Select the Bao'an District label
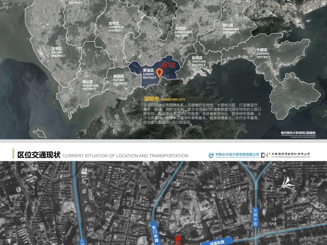 pyautogui.click(x=58, y=52)
